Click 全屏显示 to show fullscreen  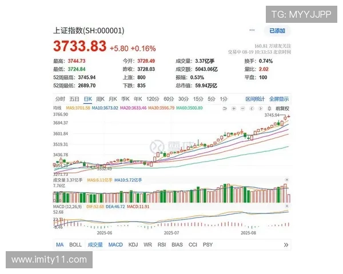[x=279, y=98]
